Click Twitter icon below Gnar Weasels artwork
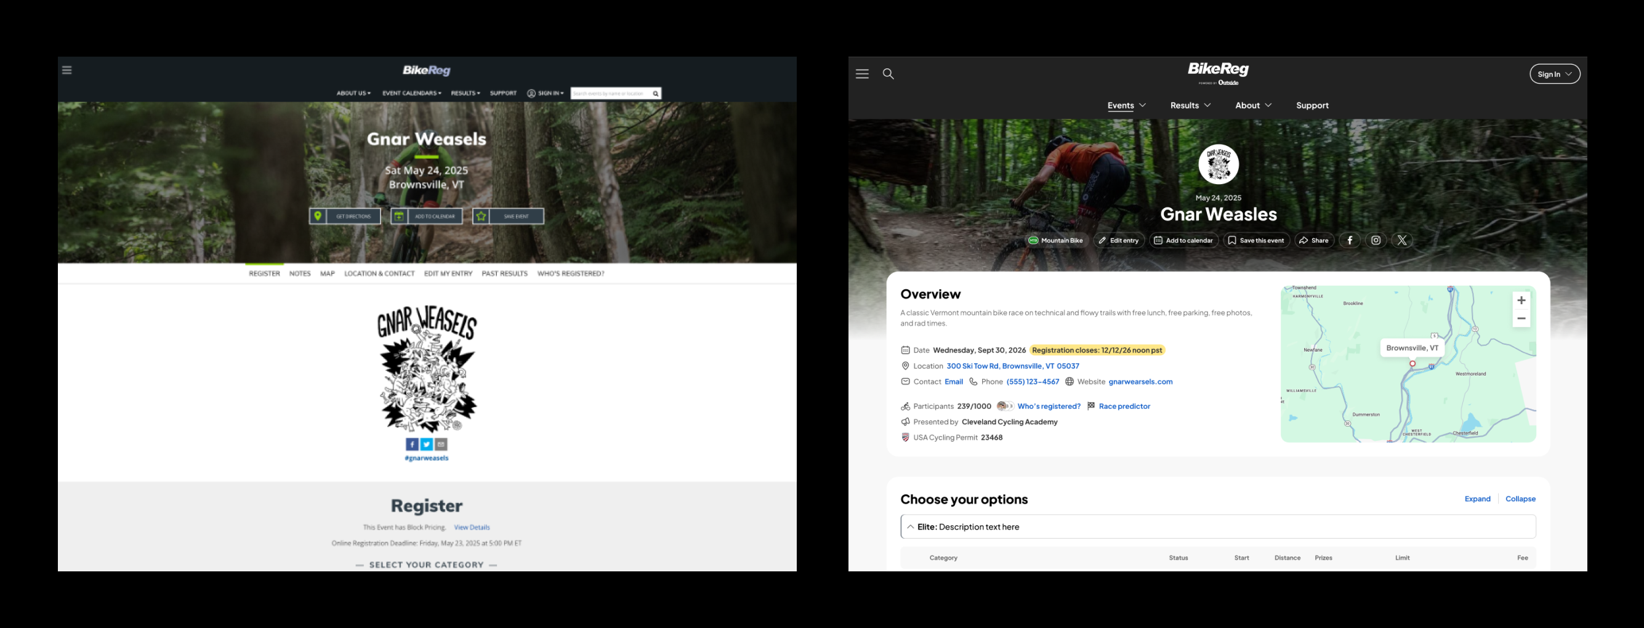 (426, 444)
